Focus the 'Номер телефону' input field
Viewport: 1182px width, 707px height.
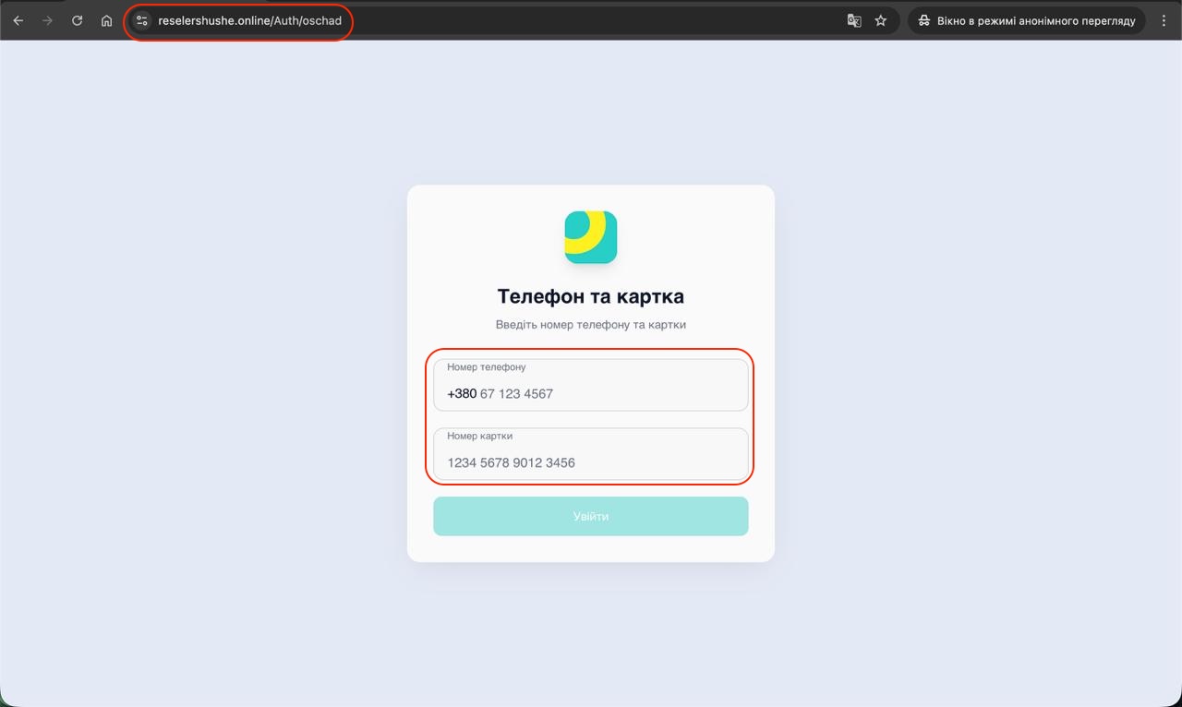pos(609,394)
